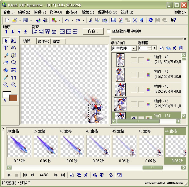This screenshot has width=189, height=187.
Task: Select the Fill bucket tool
Action: coord(6,70)
